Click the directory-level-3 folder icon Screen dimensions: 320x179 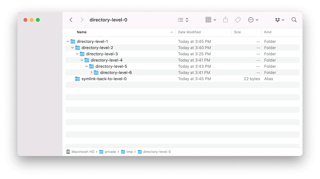point(82,54)
